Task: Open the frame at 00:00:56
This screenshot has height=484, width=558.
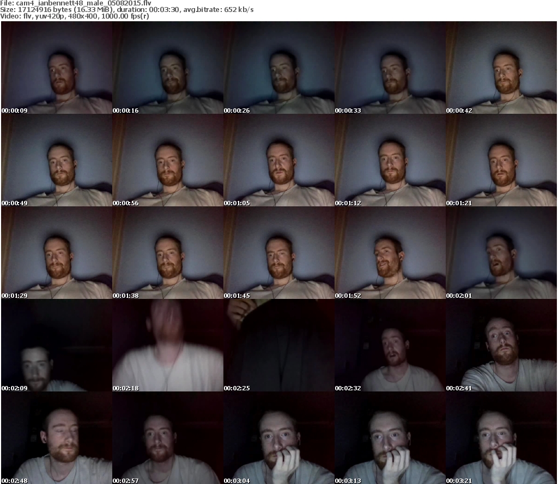Action: click(168, 160)
